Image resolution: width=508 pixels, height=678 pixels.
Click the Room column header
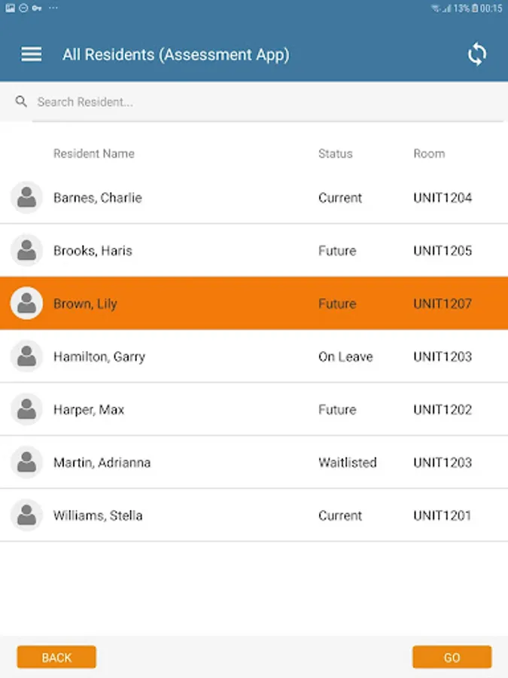coord(429,154)
